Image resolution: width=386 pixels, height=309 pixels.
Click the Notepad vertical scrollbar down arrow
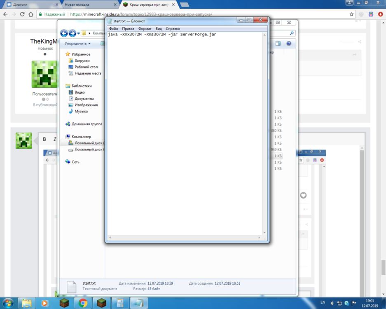point(264,232)
